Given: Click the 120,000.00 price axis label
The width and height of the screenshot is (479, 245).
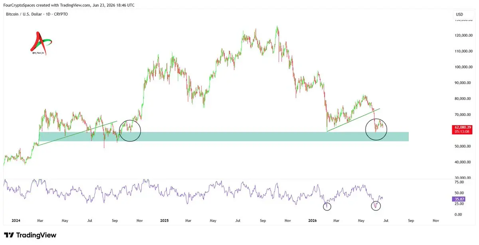Looking at the screenshot, I should click(464, 35).
